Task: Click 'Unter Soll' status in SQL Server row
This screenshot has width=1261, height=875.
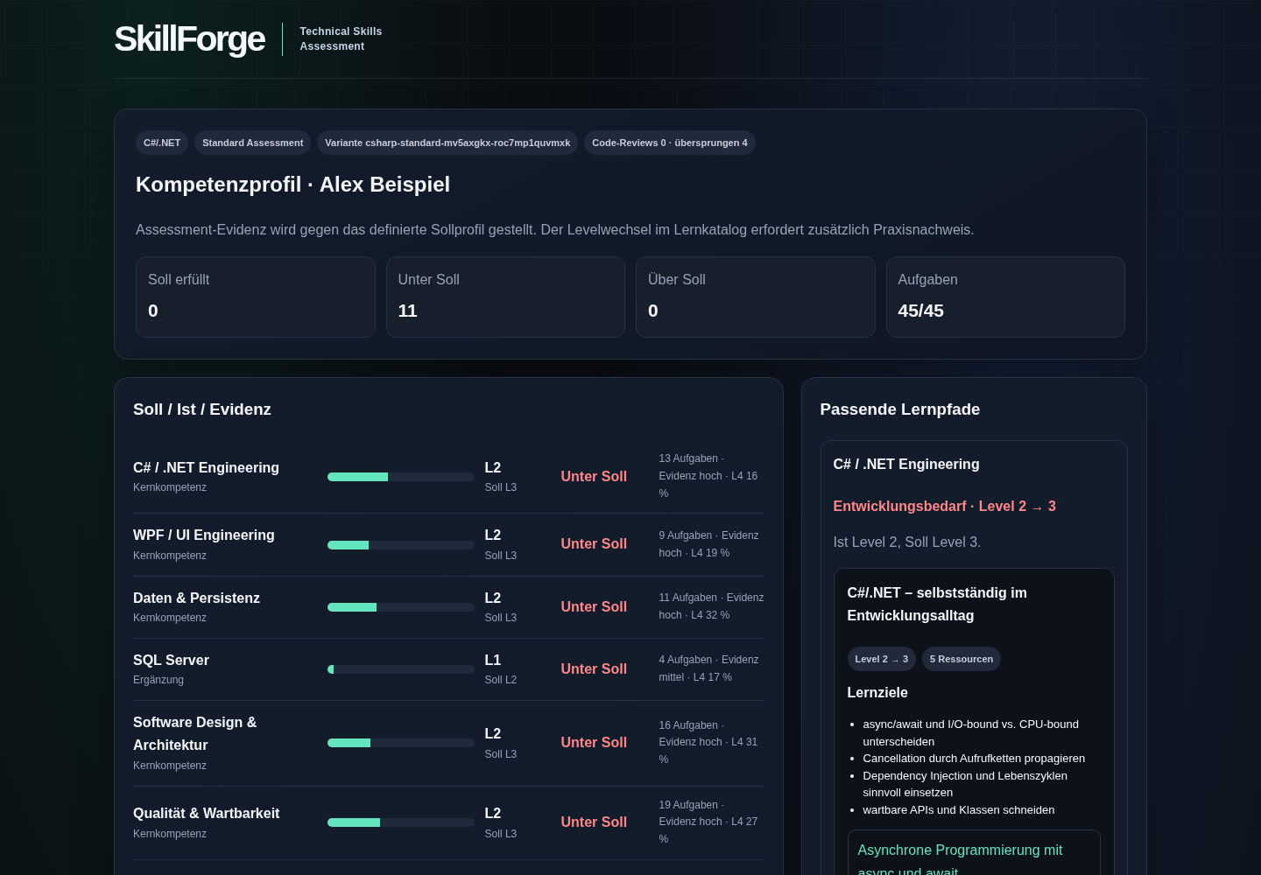Action: pyautogui.click(x=594, y=668)
